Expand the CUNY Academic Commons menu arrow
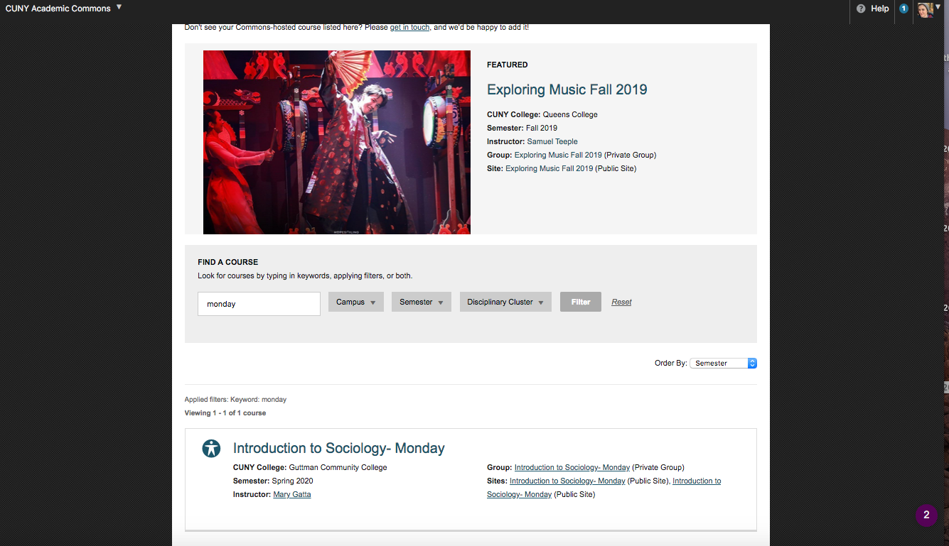The width and height of the screenshot is (949, 546). click(119, 7)
